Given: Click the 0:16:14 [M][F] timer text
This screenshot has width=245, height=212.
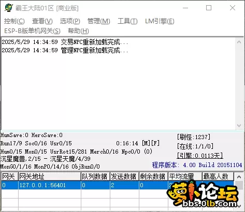Looking at the screenshot, I should tap(138, 143).
